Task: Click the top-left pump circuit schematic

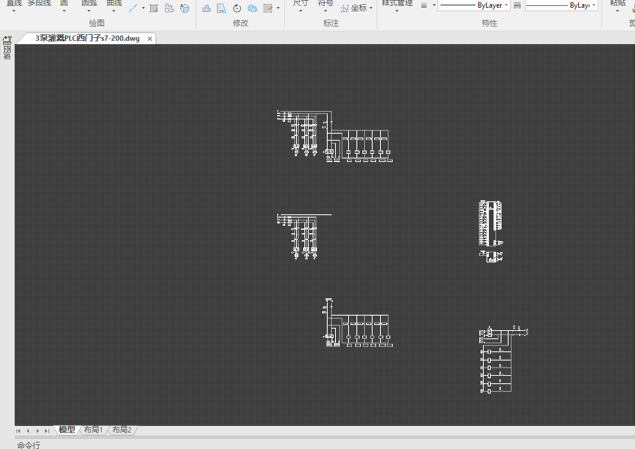Action: pos(335,136)
